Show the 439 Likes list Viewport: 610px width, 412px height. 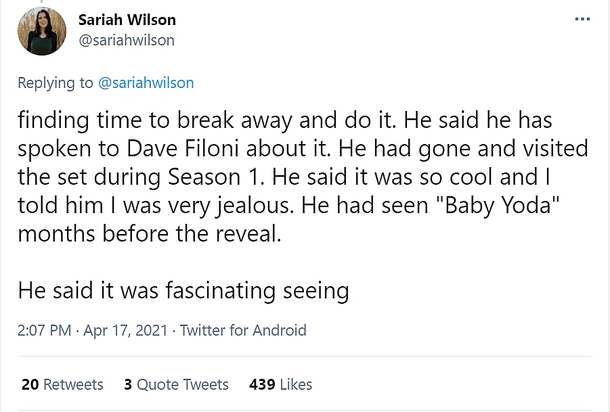280,384
